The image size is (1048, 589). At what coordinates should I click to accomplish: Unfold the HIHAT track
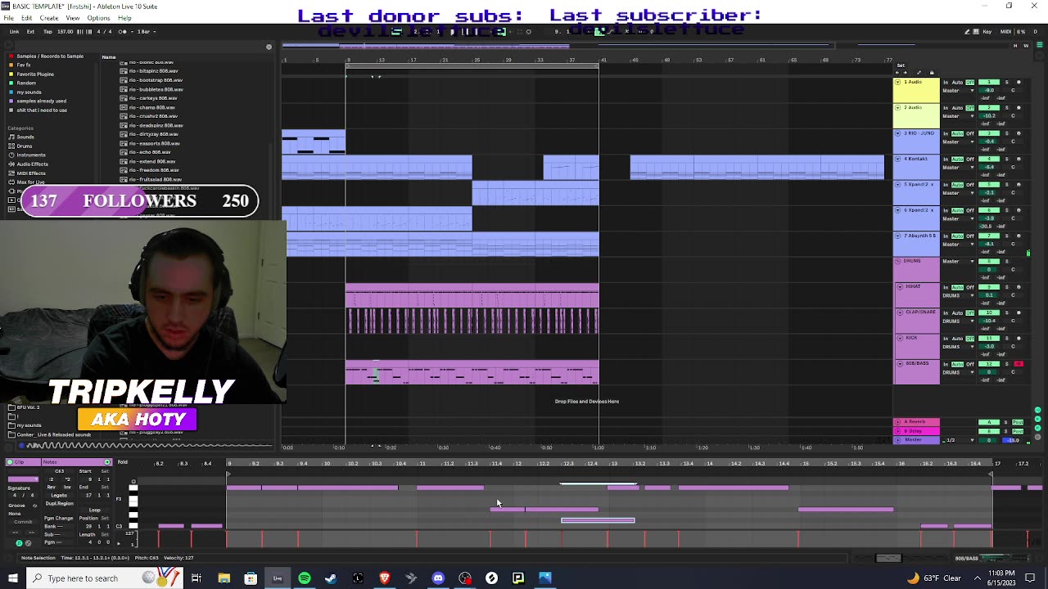[900, 287]
